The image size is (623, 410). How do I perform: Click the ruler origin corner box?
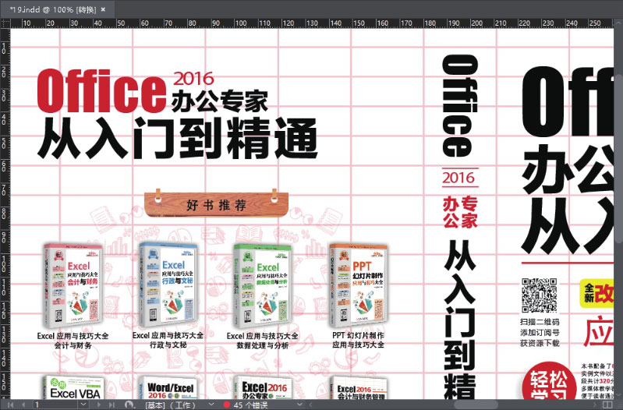coord(5,23)
